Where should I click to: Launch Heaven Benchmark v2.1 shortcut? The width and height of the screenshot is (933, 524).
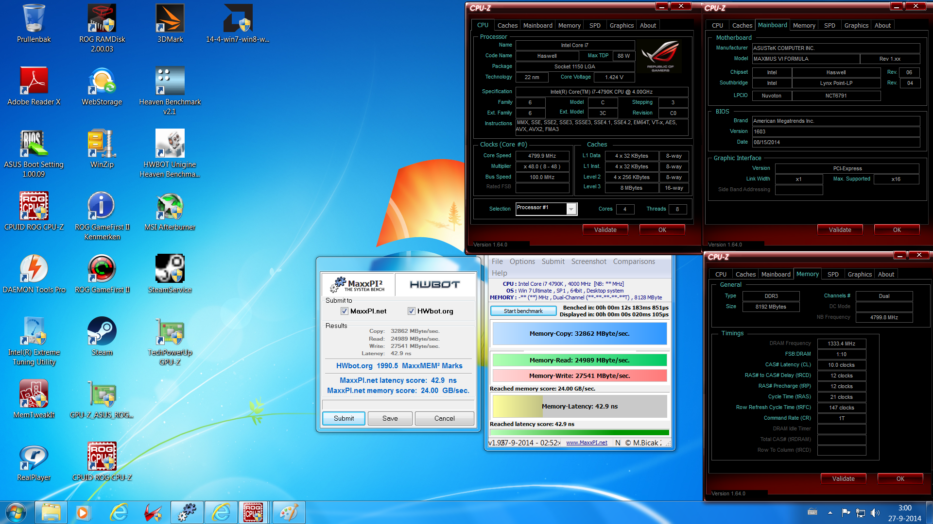170,91
